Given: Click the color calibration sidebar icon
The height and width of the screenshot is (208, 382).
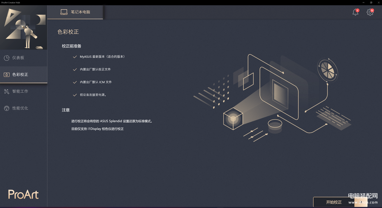Looking at the screenshot, I should coord(6,75).
